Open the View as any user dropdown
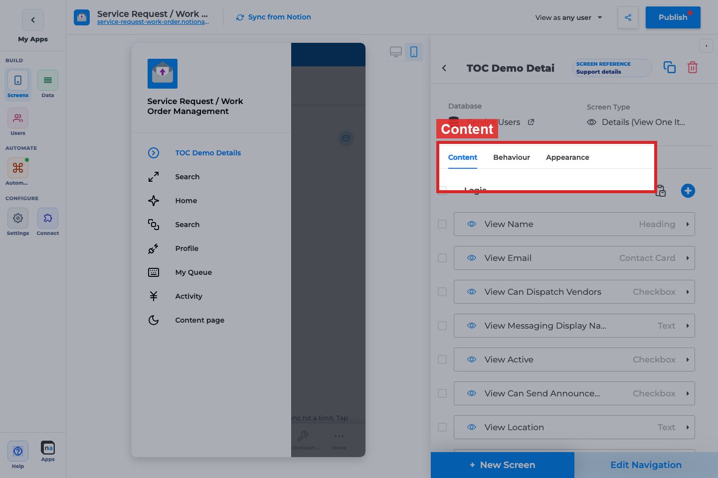This screenshot has width=718, height=478. [x=569, y=17]
